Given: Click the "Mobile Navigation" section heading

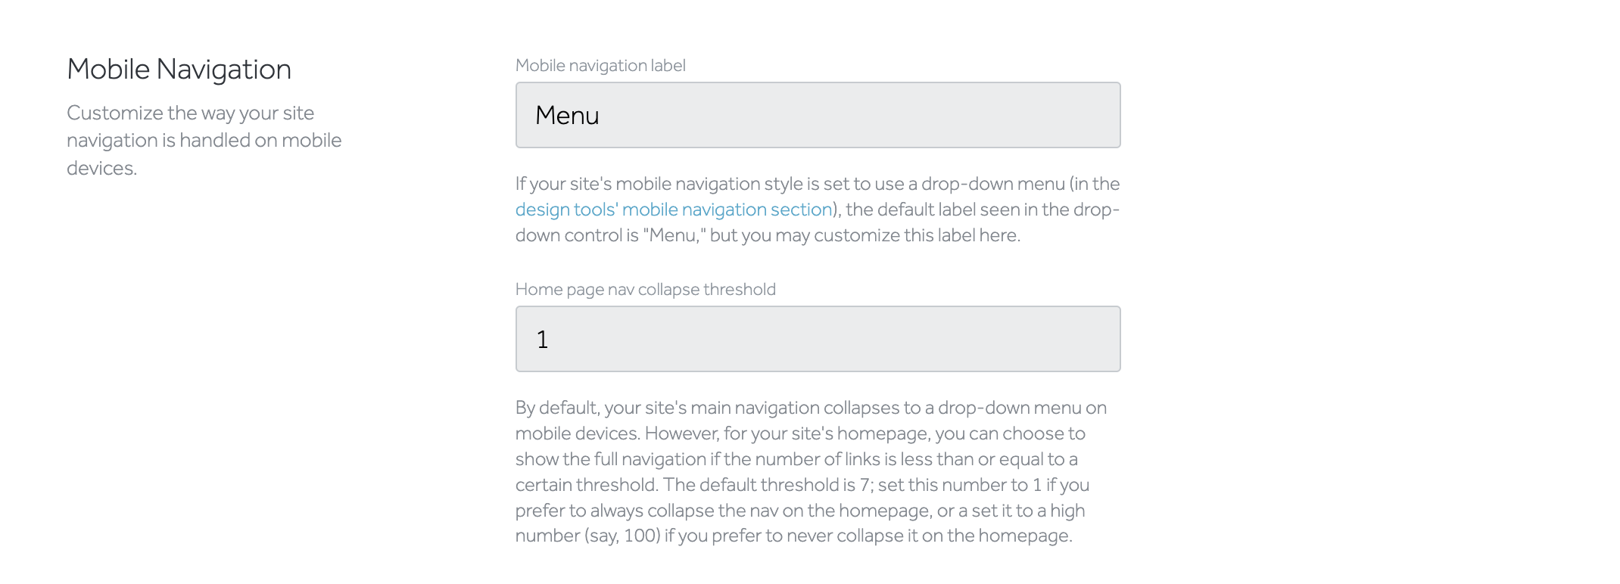Looking at the screenshot, I should click(179, 68).
